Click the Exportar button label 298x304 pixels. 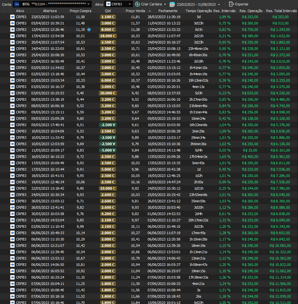242,4
